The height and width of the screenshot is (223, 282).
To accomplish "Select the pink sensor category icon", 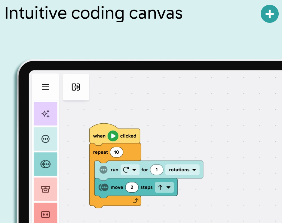I will (x=45, y=189).
